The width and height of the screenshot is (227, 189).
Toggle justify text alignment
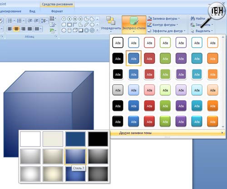[30, 29]
